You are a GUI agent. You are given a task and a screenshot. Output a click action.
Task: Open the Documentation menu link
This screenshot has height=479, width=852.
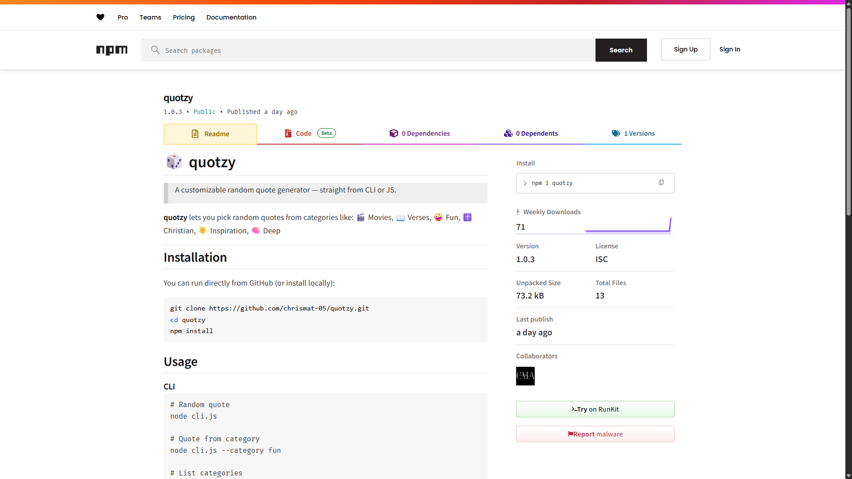(x=231, y=17)
